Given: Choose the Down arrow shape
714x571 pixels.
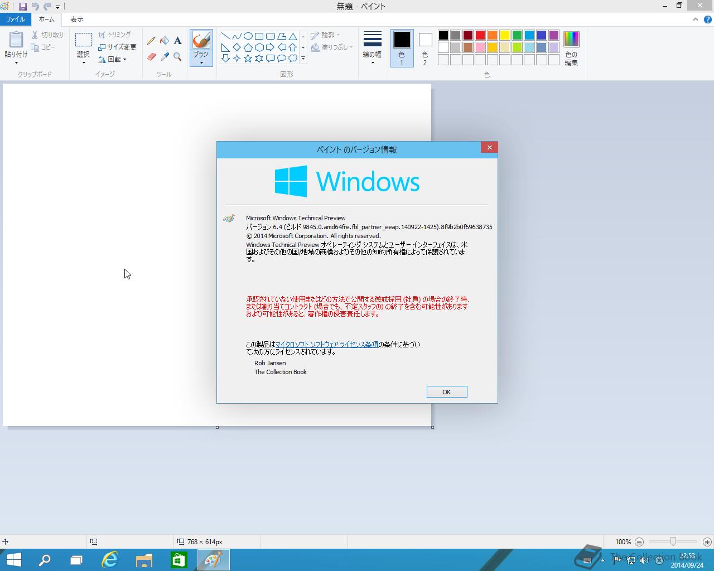Looking at the screenshot, I should pos(226,58).
